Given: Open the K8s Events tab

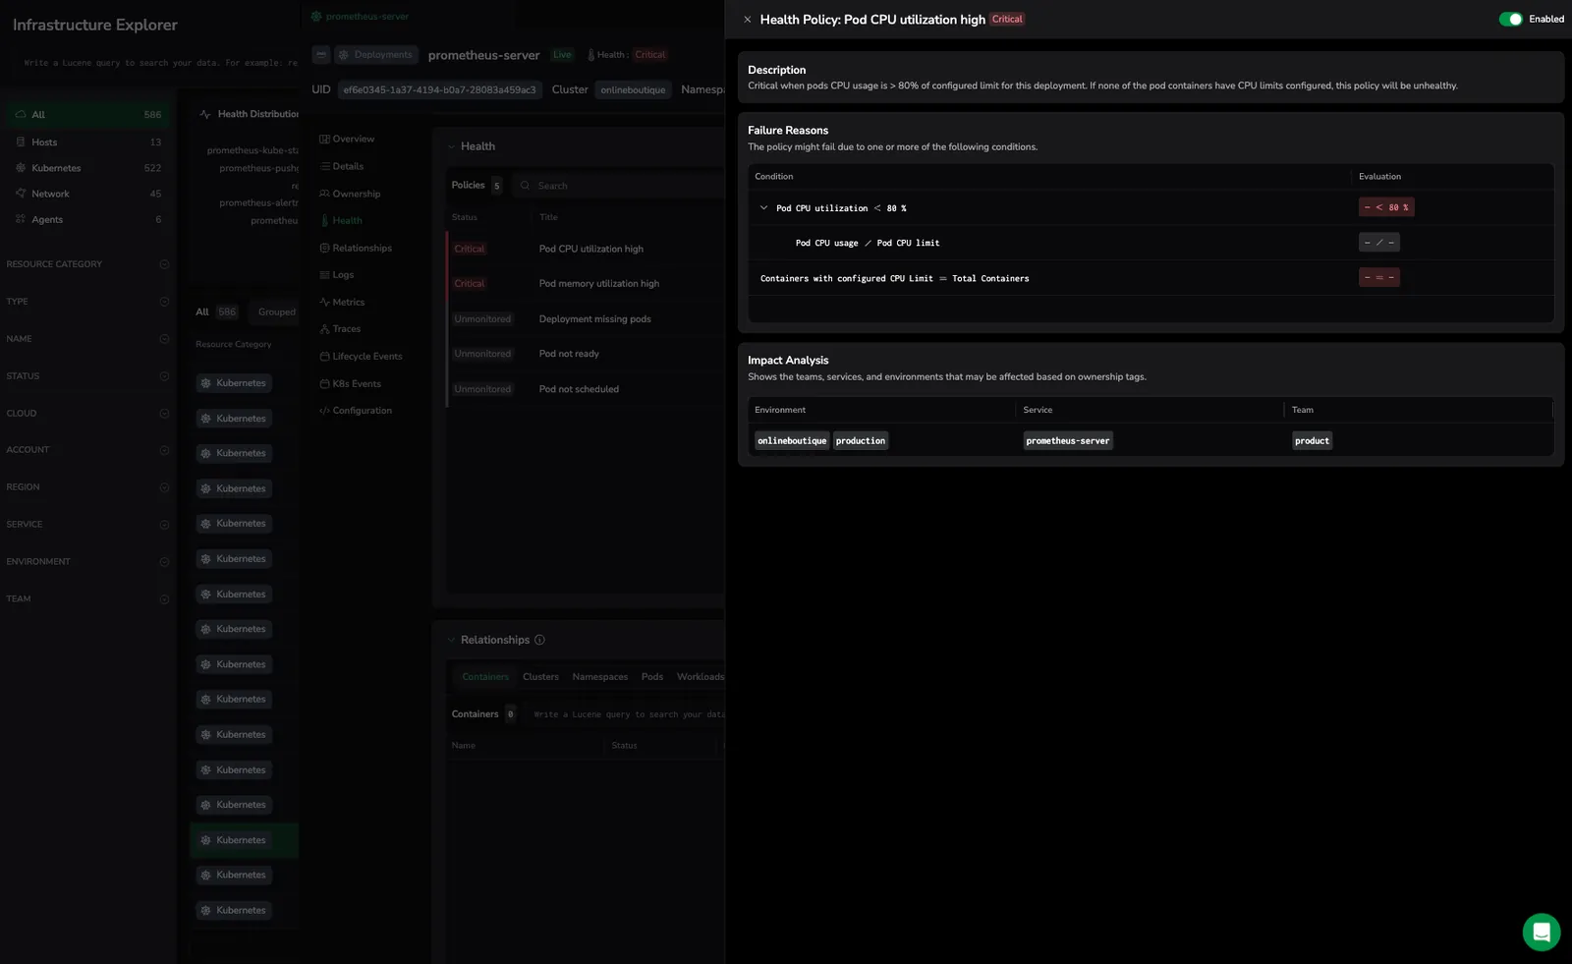Looking at the screenshot, I should (x=350, y=384).
